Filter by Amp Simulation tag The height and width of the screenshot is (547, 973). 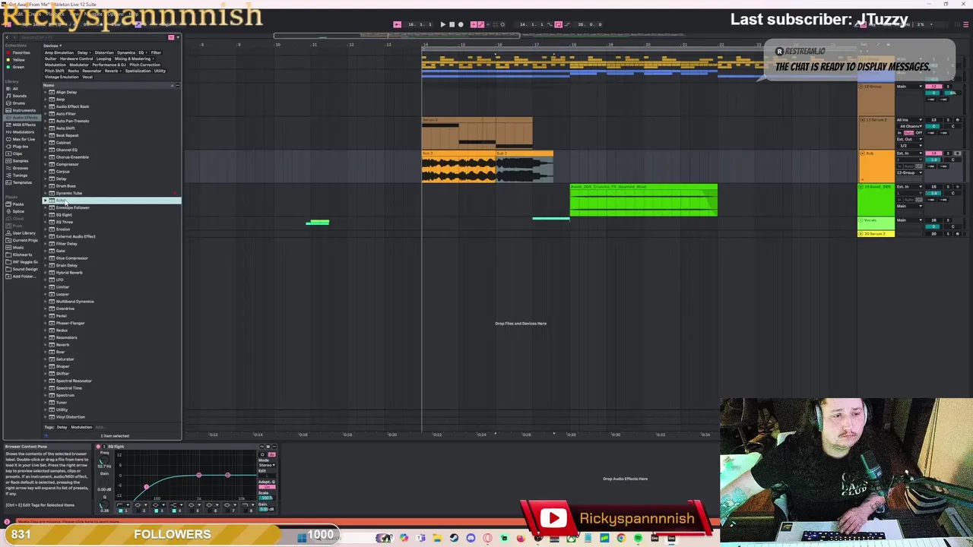pyautogui.click(x=59, y=52)
